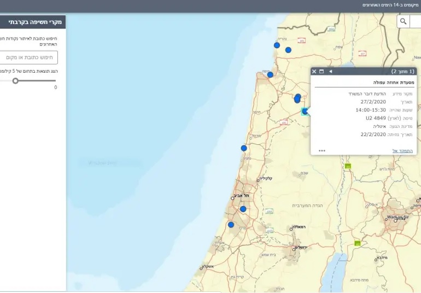Click the התמקד אל zoom link
The height and width of the screenshot is (293, 421).
click(x=403, y=150)
